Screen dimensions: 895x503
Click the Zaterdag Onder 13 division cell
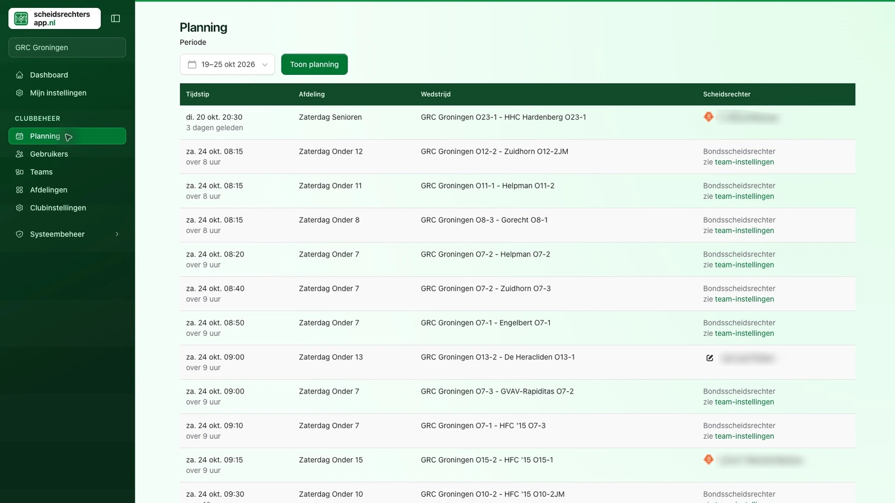331,357
